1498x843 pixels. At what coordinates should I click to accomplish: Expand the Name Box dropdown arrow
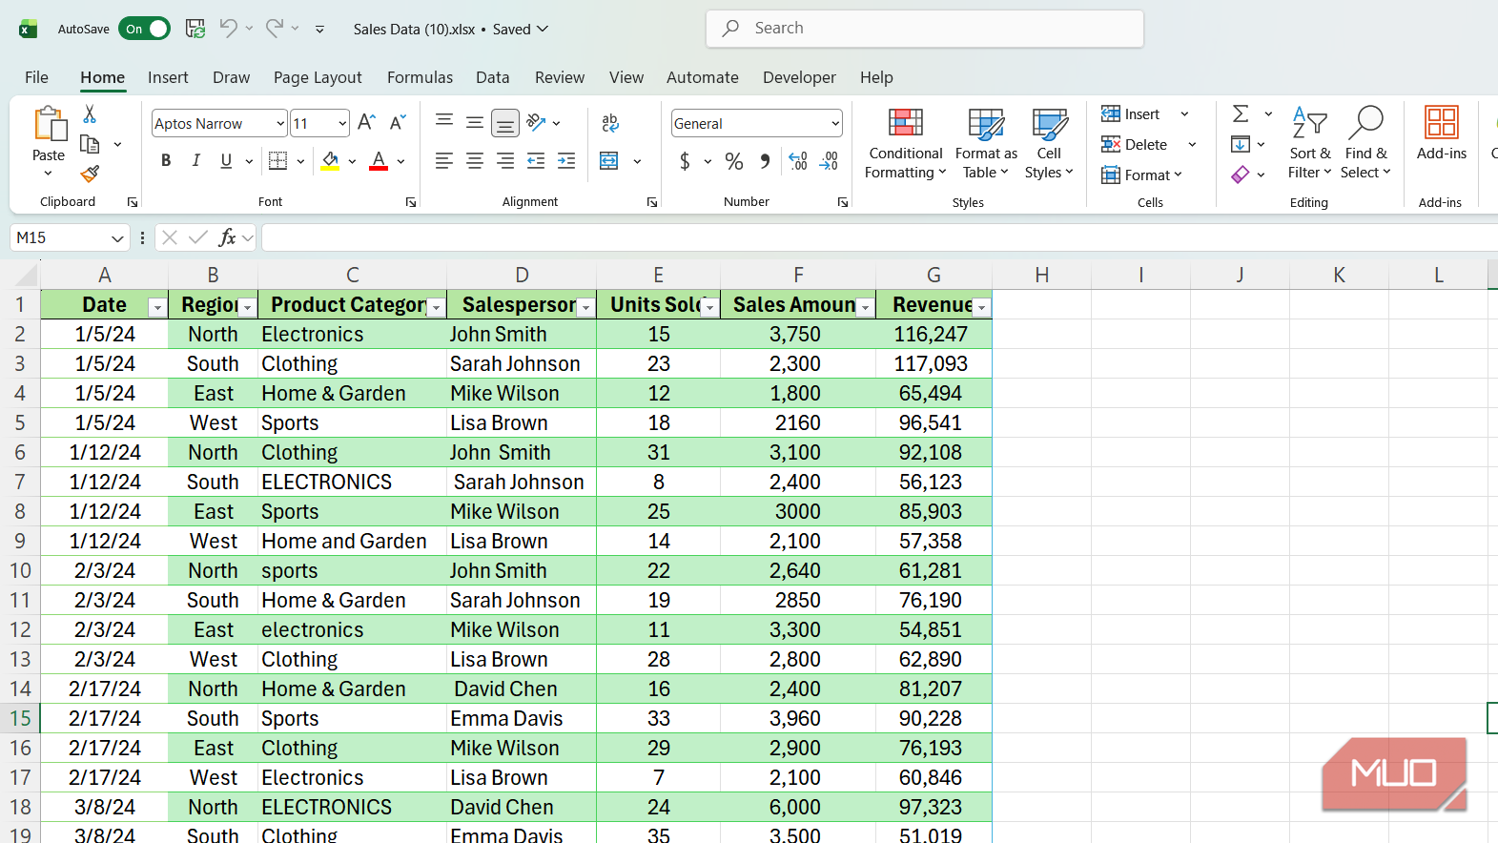[x=117, y=237]
